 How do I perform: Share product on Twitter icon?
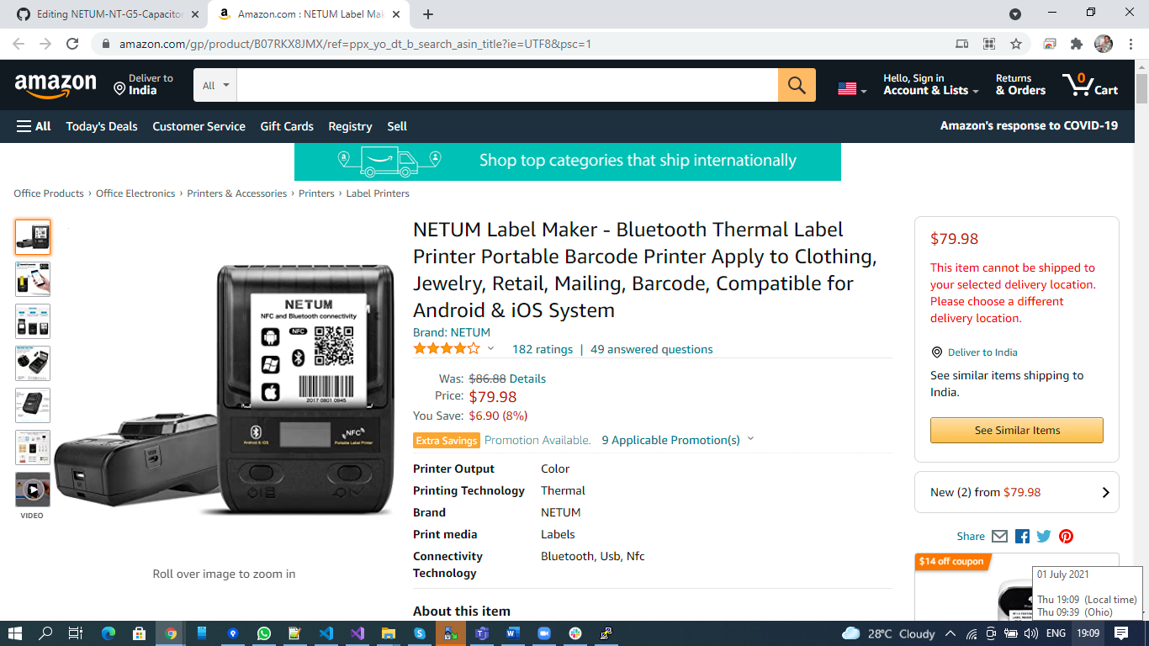pyautogui.click(x=1044, y=536)
